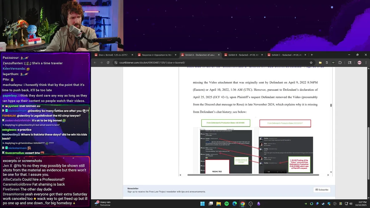Click the red Defendant's Production Bates label

pyautogui.click(x=285, y=123)
